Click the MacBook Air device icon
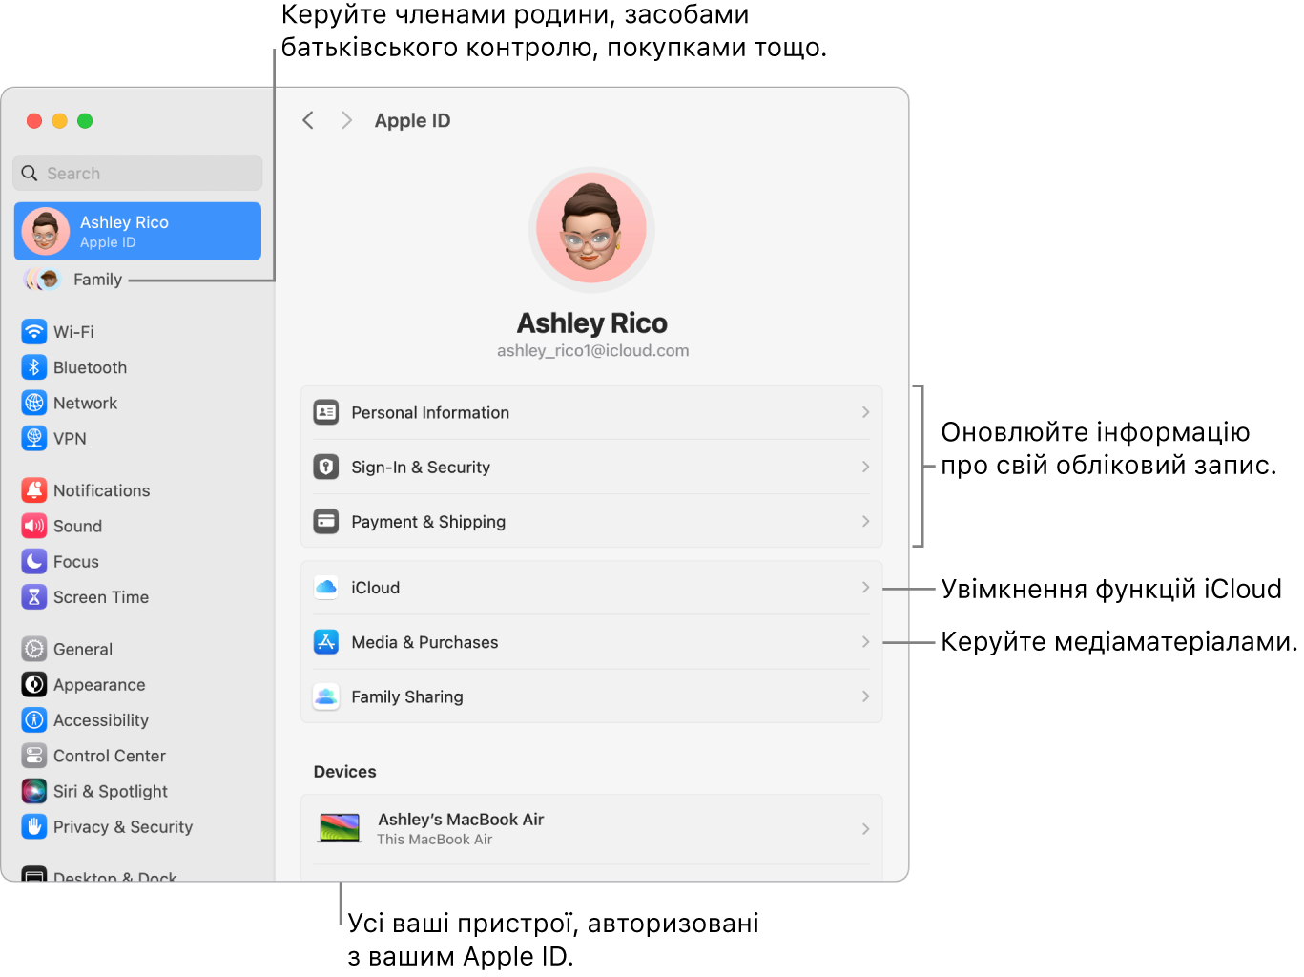The height and width of the screenshot is (977, 1304). pyautogui.click(x=340, y=828)
